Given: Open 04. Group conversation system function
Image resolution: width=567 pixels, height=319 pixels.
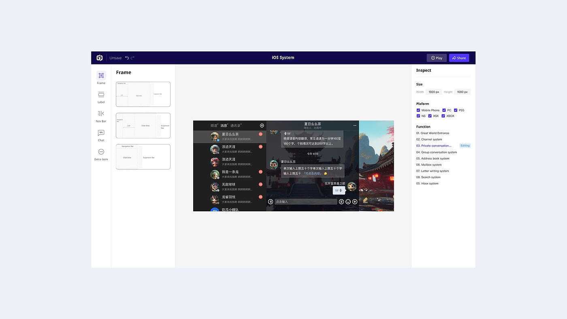Looking at the screenshot, I should click(437, 152).
